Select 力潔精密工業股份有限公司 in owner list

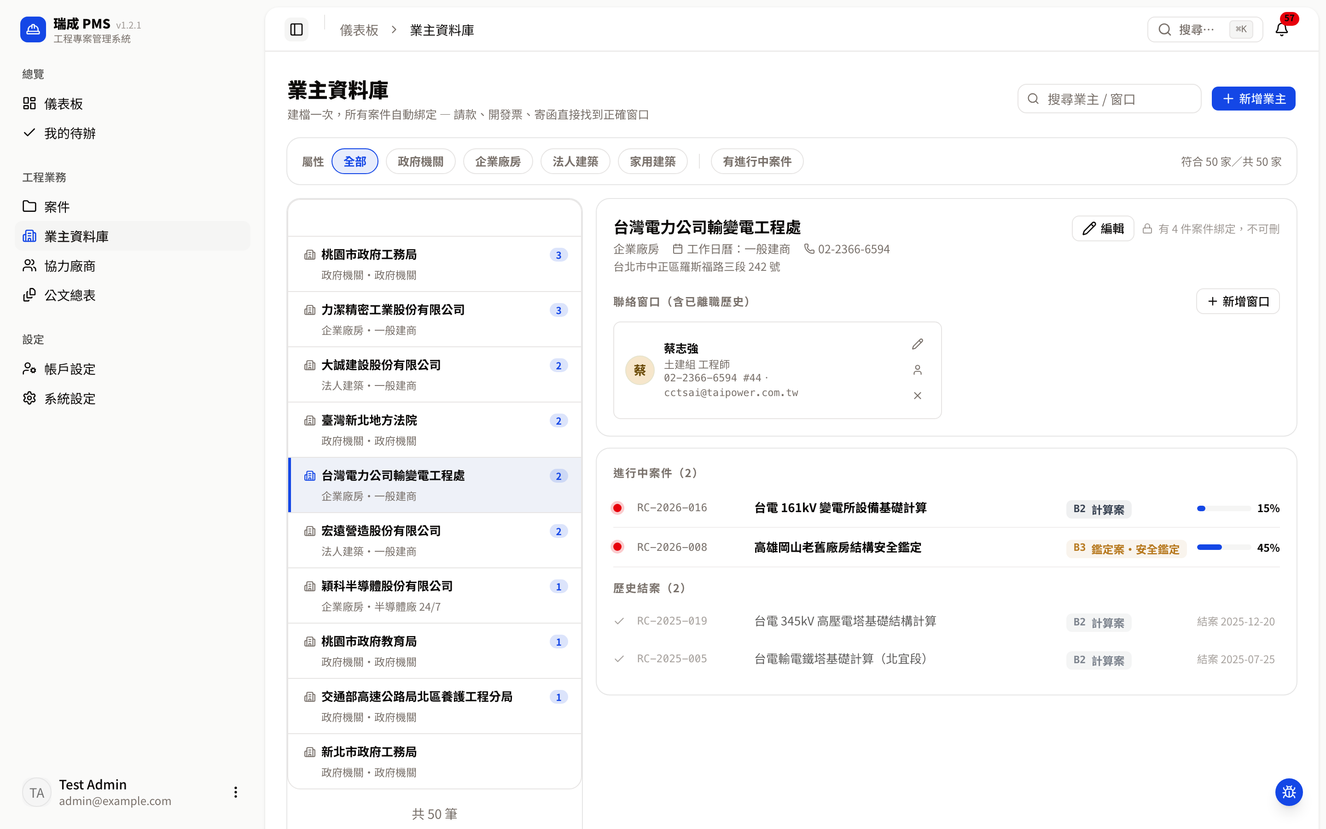435,320
